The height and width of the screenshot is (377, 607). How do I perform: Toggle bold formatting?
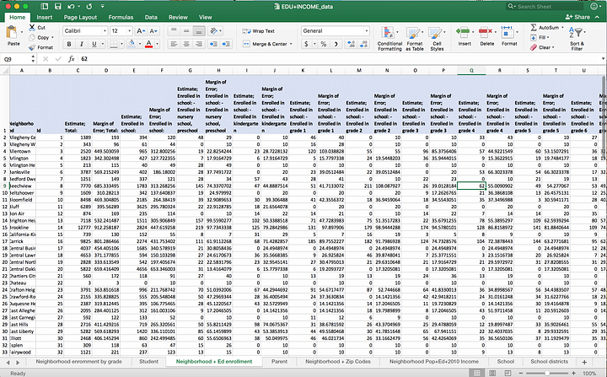69,44
